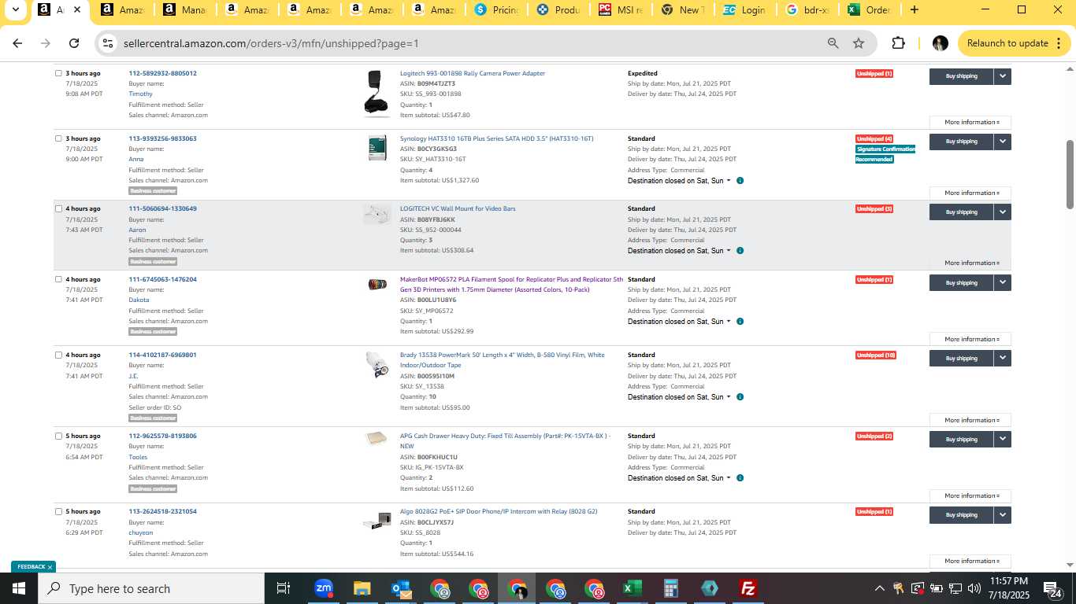Switch to the Pricing browser tab
The width and height of the screenshot is (1076, 604).
tap(495, 10)
